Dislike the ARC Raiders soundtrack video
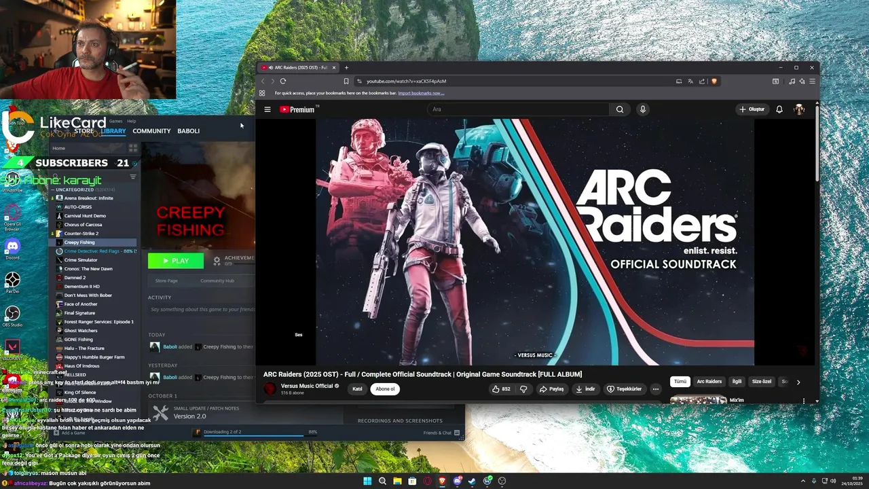The image size is (869, 489). [x=523, y=389]
